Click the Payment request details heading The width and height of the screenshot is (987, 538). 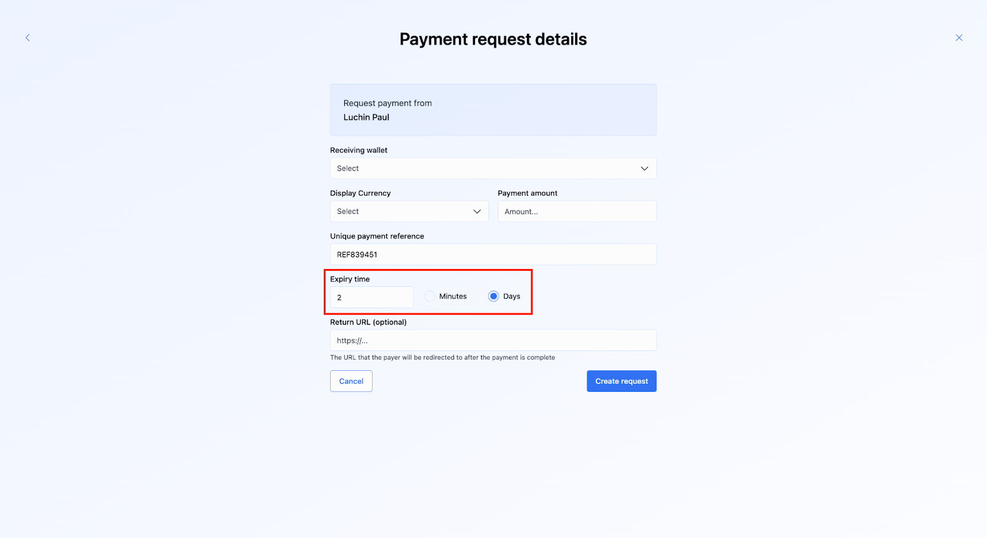point(493,39)
